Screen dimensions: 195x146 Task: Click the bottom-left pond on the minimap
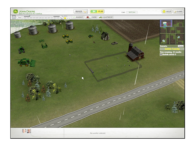164,41
